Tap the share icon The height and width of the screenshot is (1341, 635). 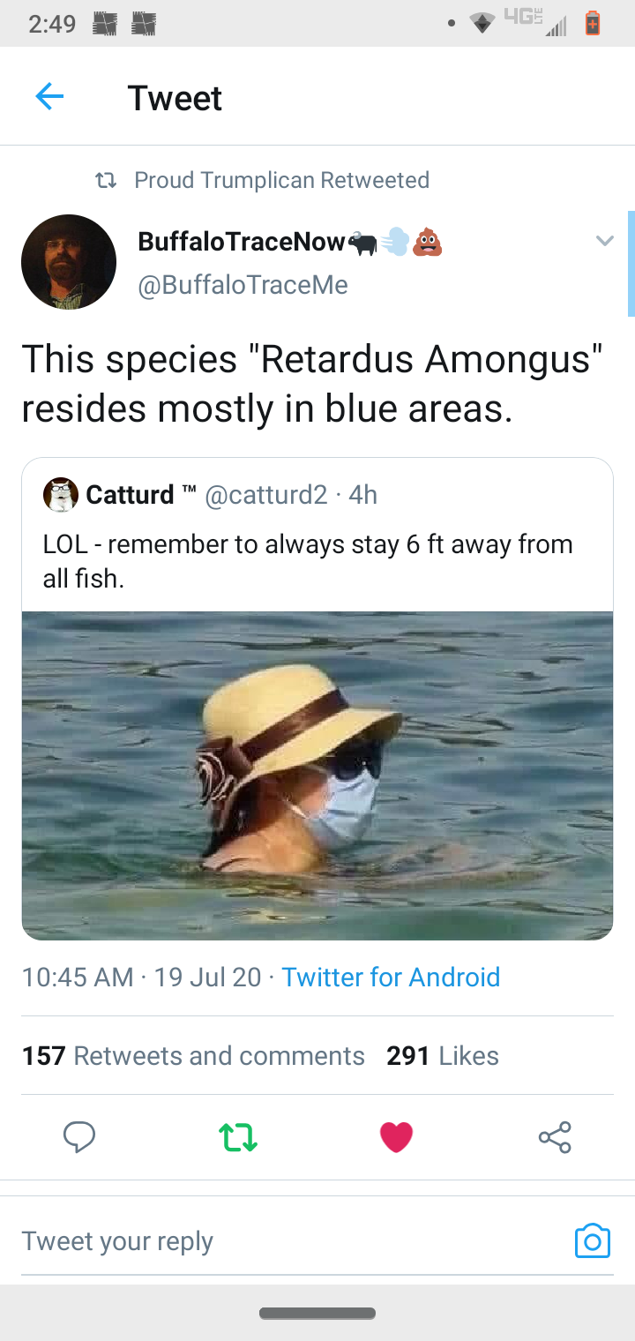point(555,1137)
